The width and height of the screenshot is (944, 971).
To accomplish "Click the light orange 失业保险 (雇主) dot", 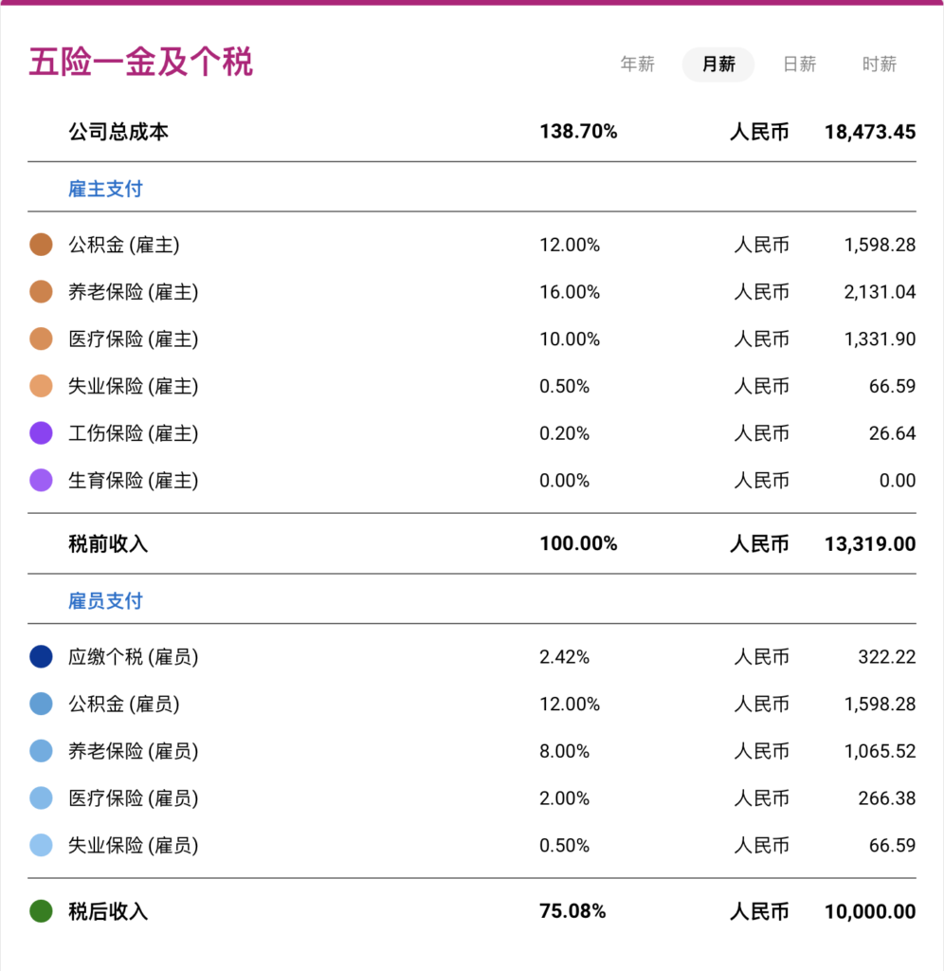I will (41, 386).
